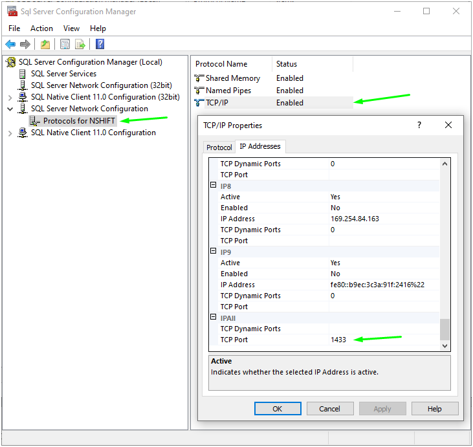The height and width of the screenshot is (447, 473).
Task: Collapse the IP8 section
Action: point(213,186)
